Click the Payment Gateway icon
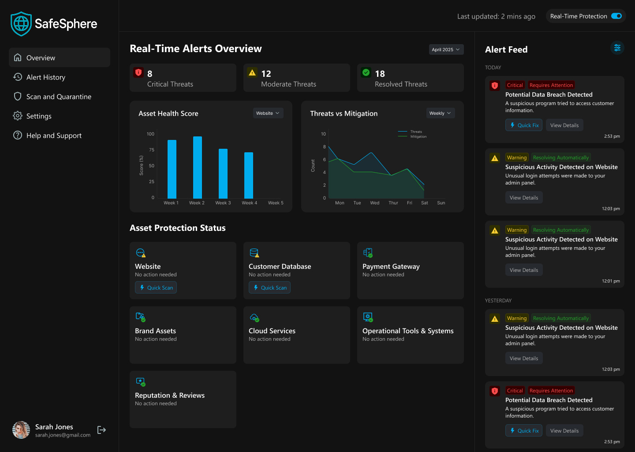Image resolution: width=635 pixels, height=452 pixels. (x=368, y=252)
